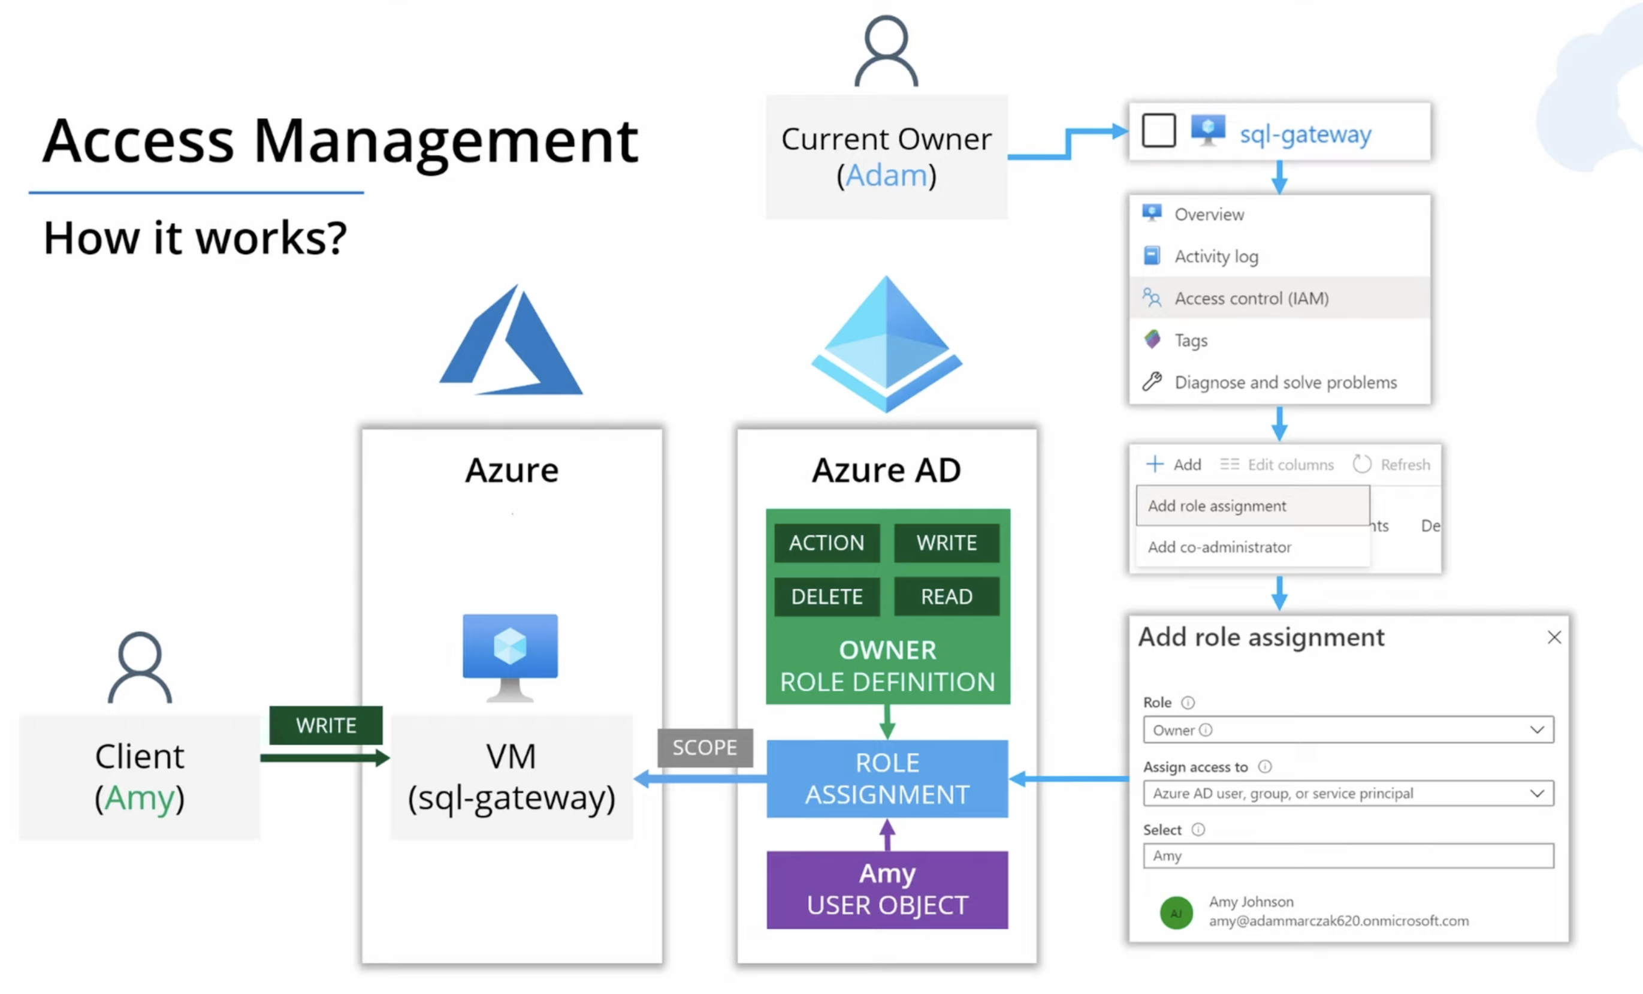Close the Add role assignment panel
The height and width of the screenshot is (994, 1643).
(1554, 638)
